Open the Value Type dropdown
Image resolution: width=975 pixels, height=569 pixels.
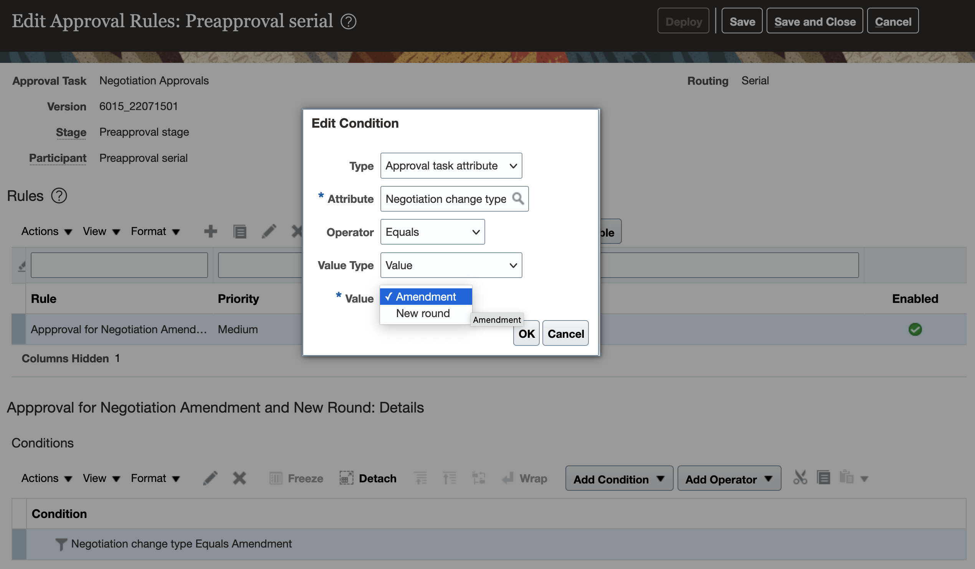451,265
